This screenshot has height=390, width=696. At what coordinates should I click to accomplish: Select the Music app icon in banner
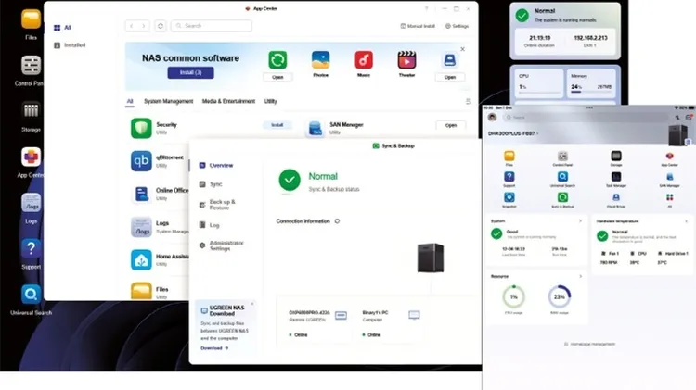[364, 60]
